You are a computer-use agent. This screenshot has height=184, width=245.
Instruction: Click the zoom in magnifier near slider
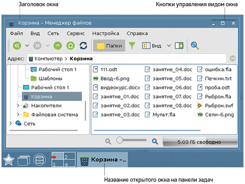[155, 141]
